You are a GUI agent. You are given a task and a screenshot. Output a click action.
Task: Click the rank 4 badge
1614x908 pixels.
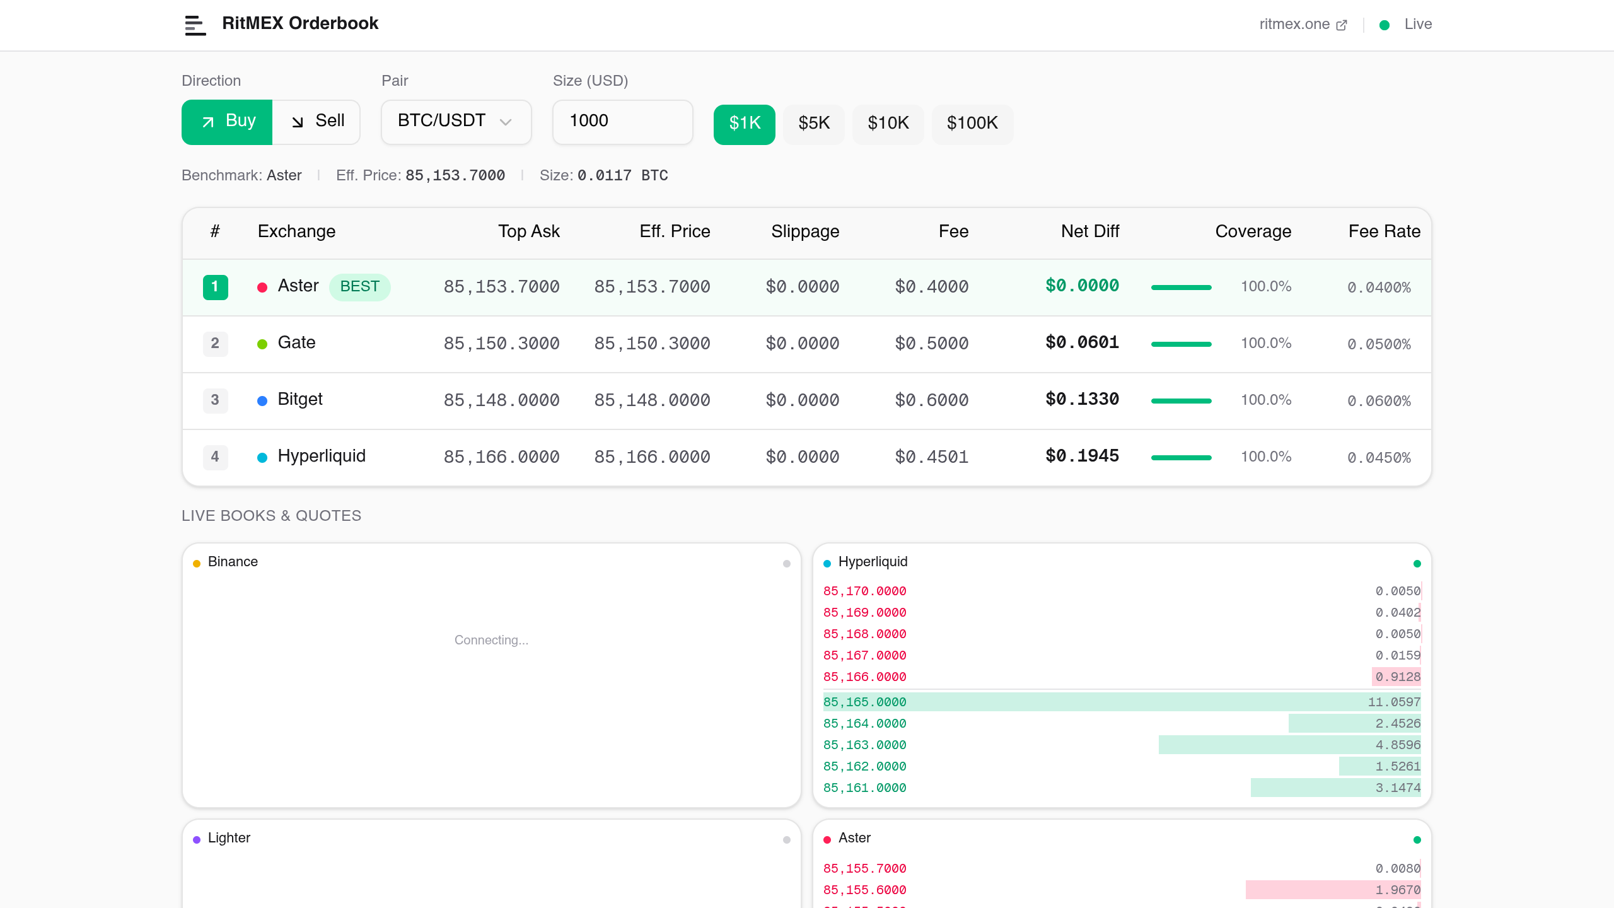click(216, 457)
